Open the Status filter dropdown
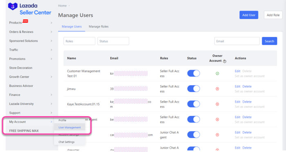286x152 pixels. (113, 41)
